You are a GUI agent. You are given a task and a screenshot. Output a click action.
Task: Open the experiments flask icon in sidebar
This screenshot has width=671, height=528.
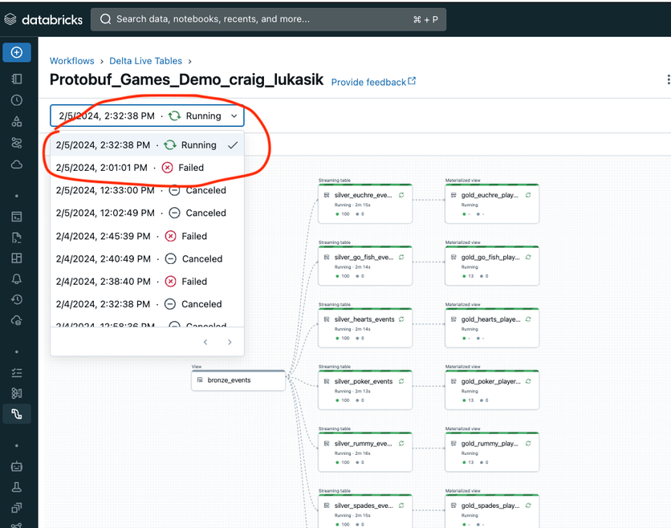(x=17, y=486)
